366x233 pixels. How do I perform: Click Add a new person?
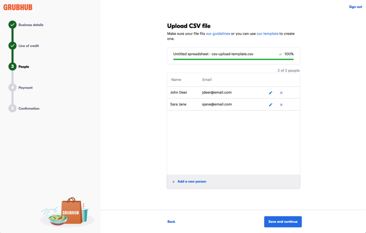coord(192,182)
